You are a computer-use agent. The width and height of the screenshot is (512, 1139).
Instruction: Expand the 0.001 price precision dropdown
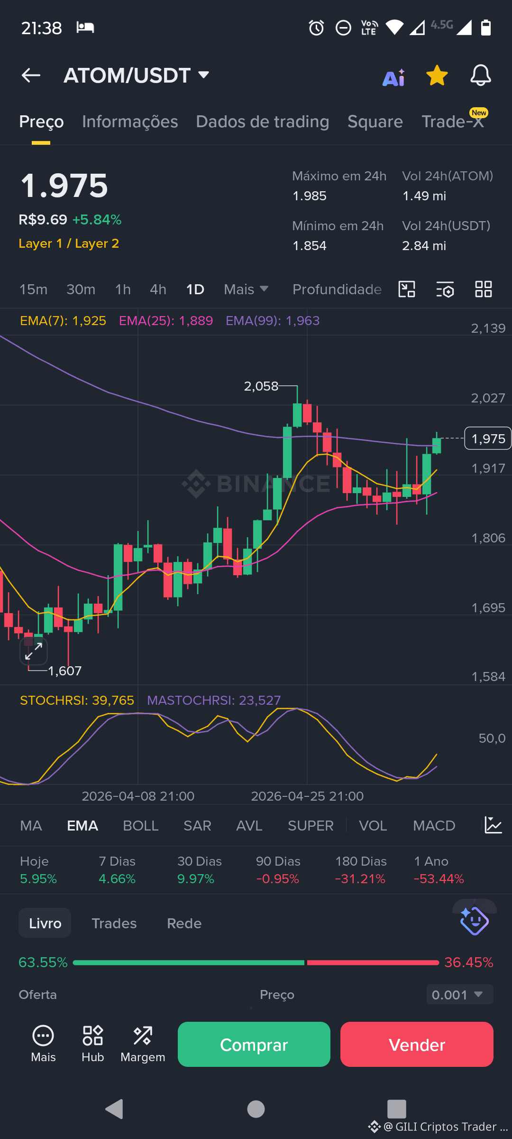tap(460, 995)
